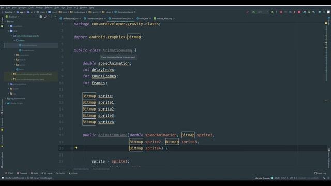Open the Build menu
Image resolution: width=331 pixels, height=186 pixels.
pos(57,8)
